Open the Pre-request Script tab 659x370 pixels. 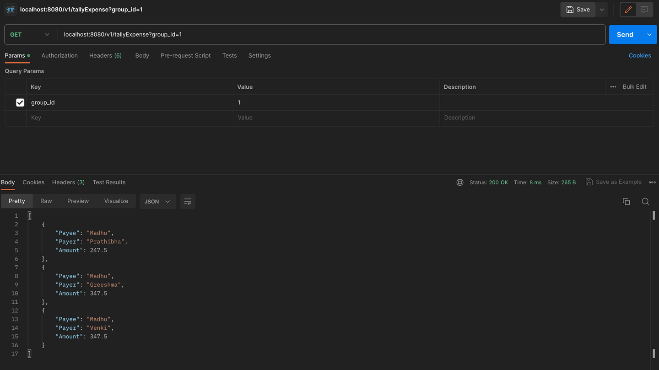[186, 55]
